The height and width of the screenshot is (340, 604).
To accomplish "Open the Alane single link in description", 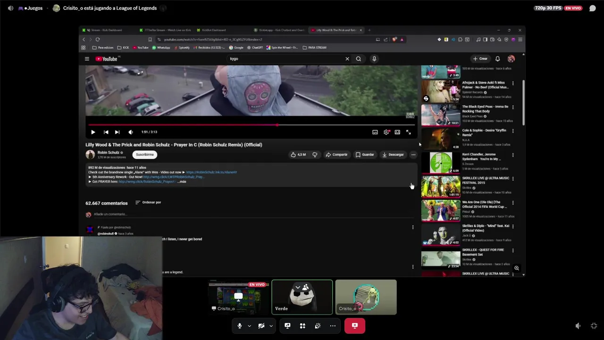I will click(211, 172).
